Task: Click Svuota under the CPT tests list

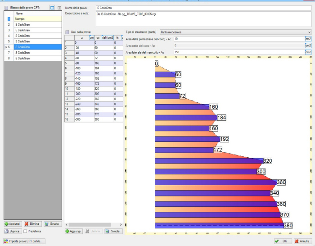Action: (x=53, y=224)
